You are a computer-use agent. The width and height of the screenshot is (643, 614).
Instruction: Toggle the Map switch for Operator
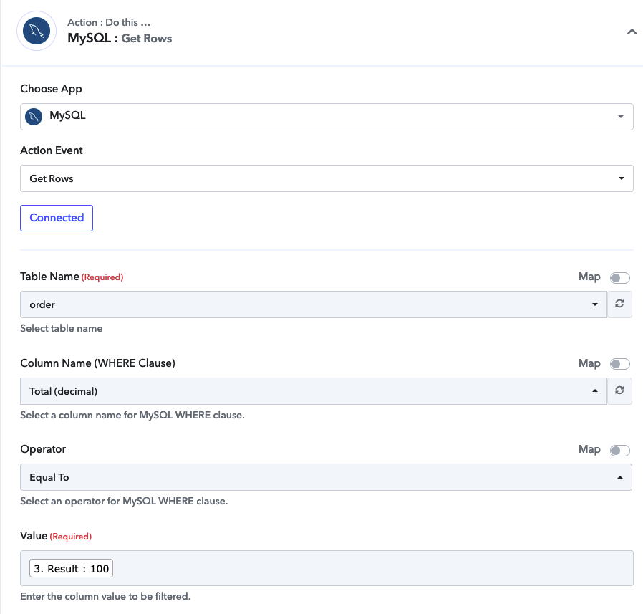[619, 451]
